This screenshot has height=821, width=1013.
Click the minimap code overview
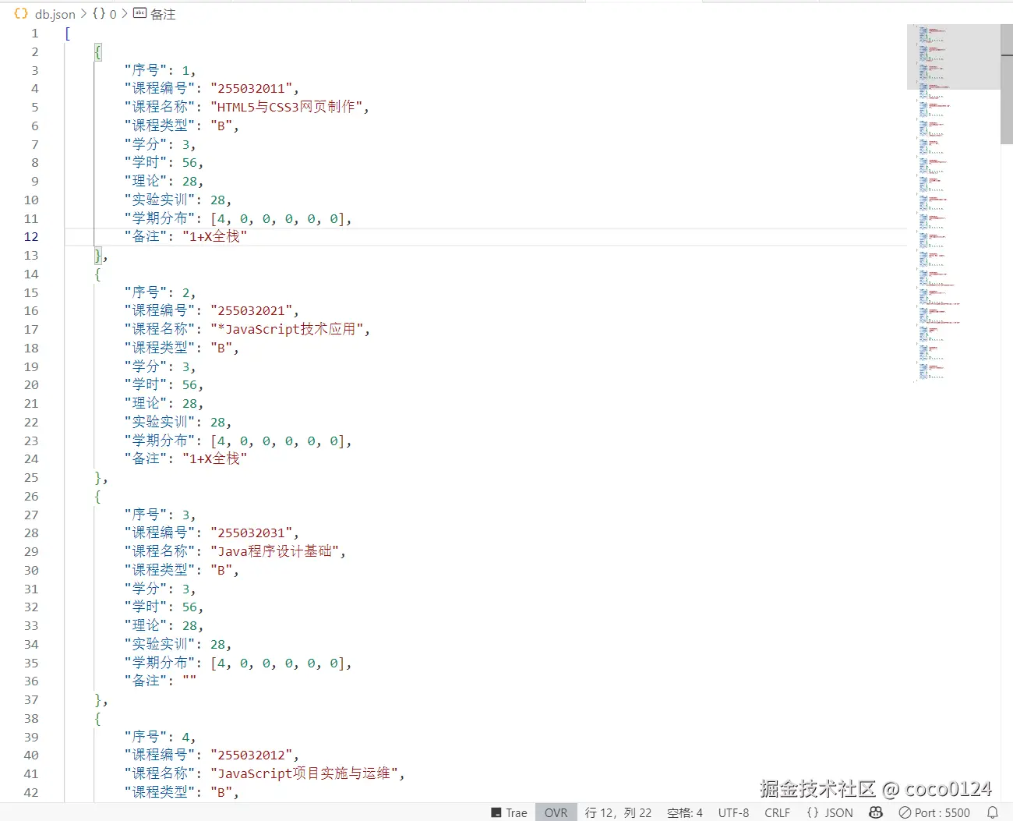pyautogui.click(x=953, y=203)
